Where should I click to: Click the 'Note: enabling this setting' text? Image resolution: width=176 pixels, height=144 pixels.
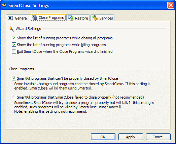click(x=50, y=111)
